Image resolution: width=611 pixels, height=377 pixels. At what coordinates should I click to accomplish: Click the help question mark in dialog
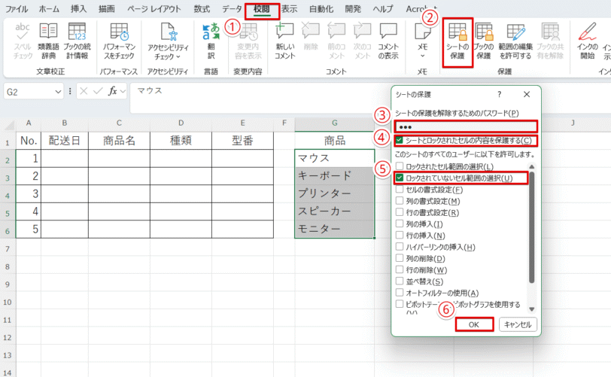pos(499,94)
